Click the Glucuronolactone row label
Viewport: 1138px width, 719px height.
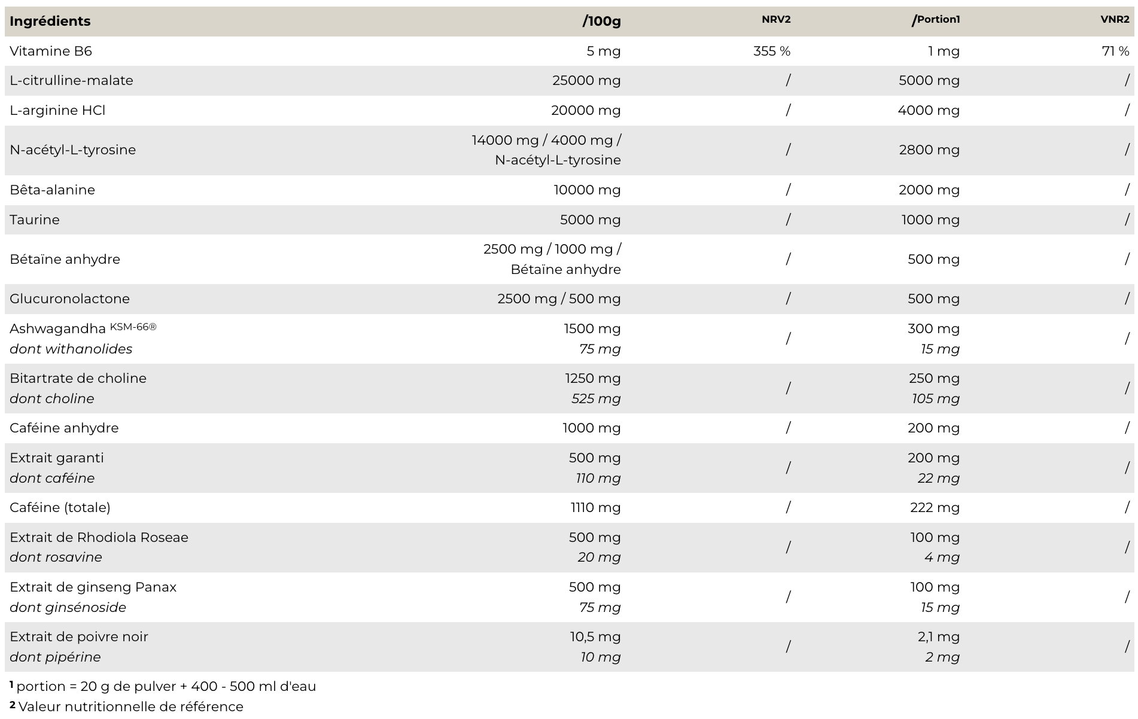tap(69, 298)
